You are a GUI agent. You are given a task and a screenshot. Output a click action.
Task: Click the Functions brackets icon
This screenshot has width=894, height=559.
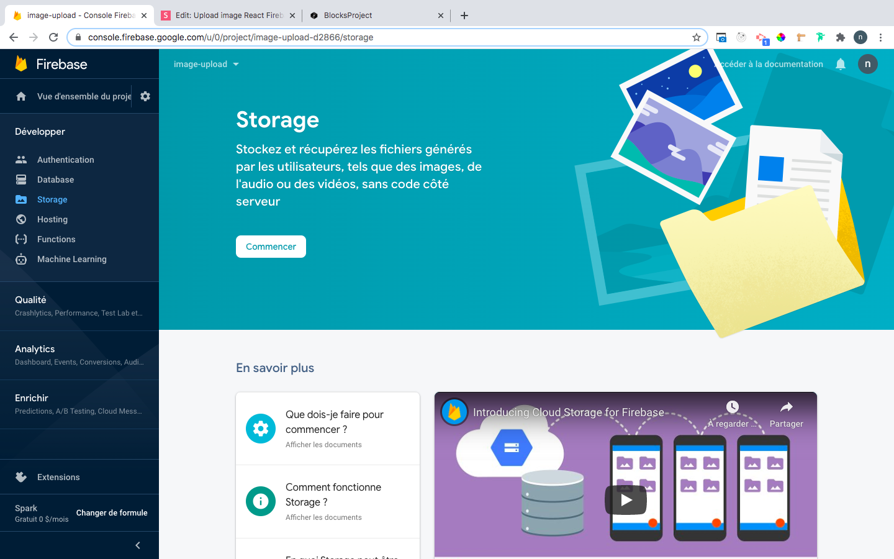click(x=21, y=239)
